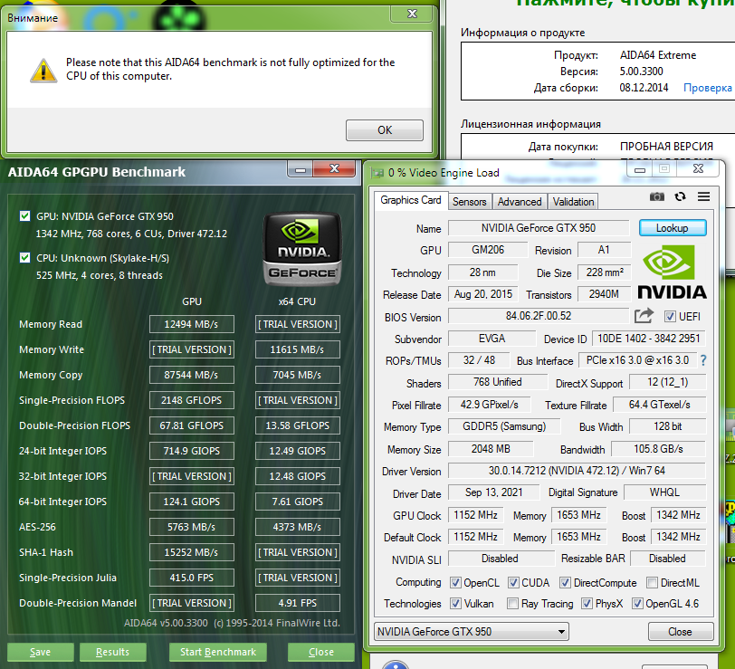The height and width of the screenshot is (669, 735).
Task: Click CPU Memory Write value 11615 MB/s
Action: pos(297,349)
